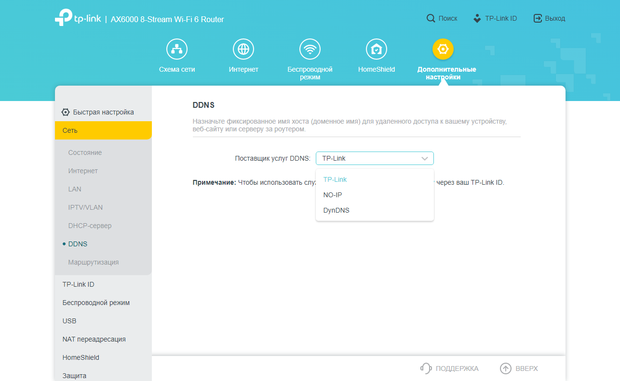Open the Wireless Wi-Fi icon
620x381 pixels.
click(x=310, y=49)
